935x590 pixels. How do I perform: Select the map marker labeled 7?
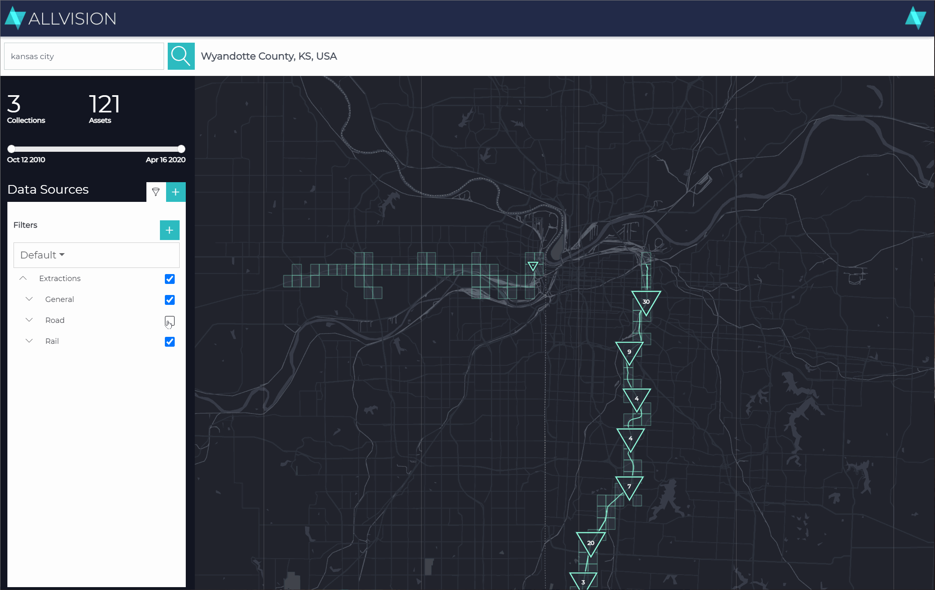point(629,486)
